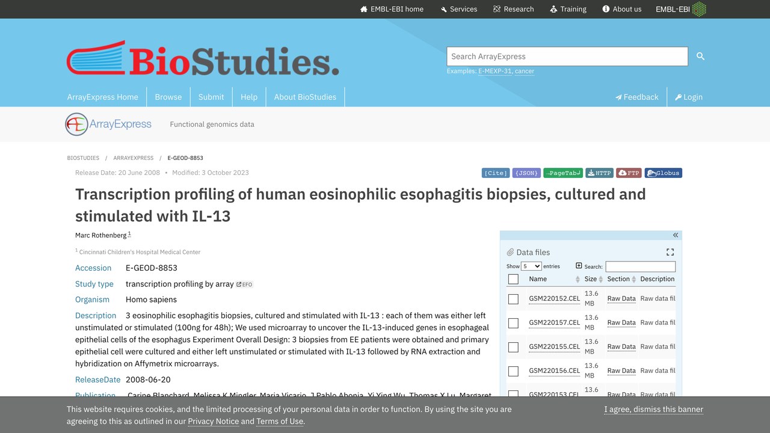Click the search magnifier icon
Image resolution: width=770 pixels, height=433 pixels.
coord(700,56)
